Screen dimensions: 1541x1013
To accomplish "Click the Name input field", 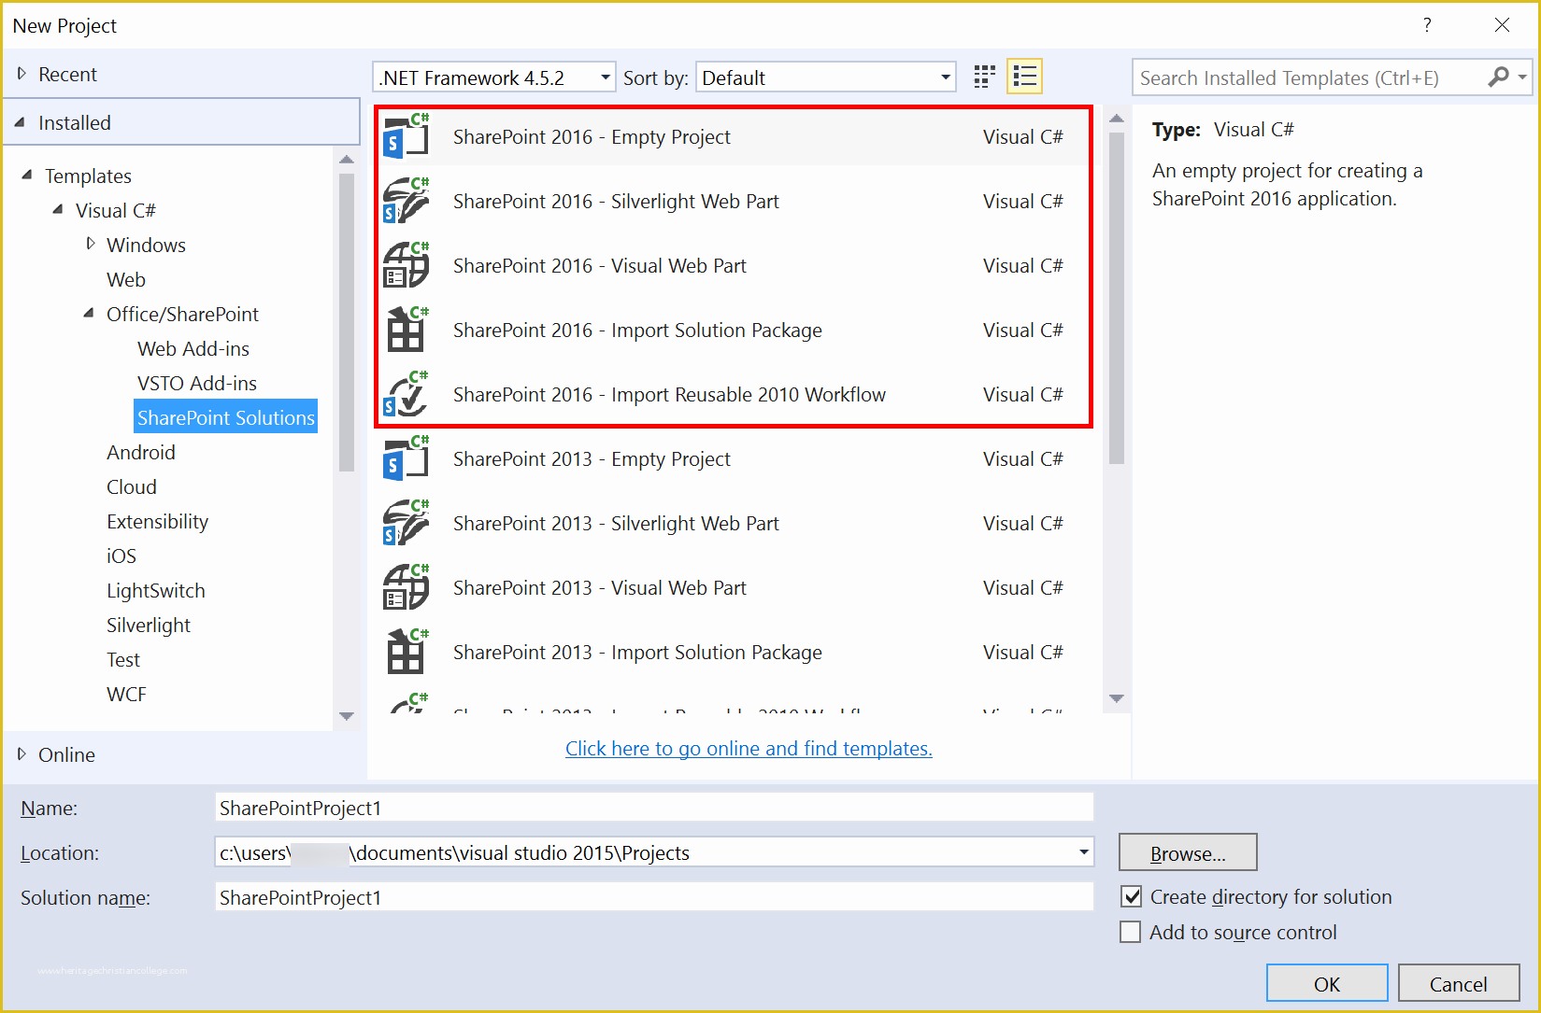I will tap(654, 808).
